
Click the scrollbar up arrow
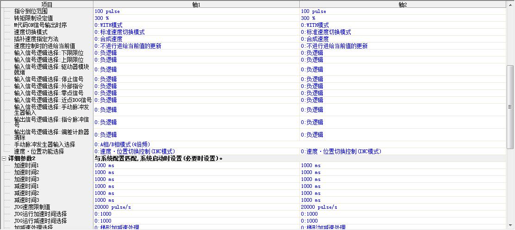[x=510, y=4]
